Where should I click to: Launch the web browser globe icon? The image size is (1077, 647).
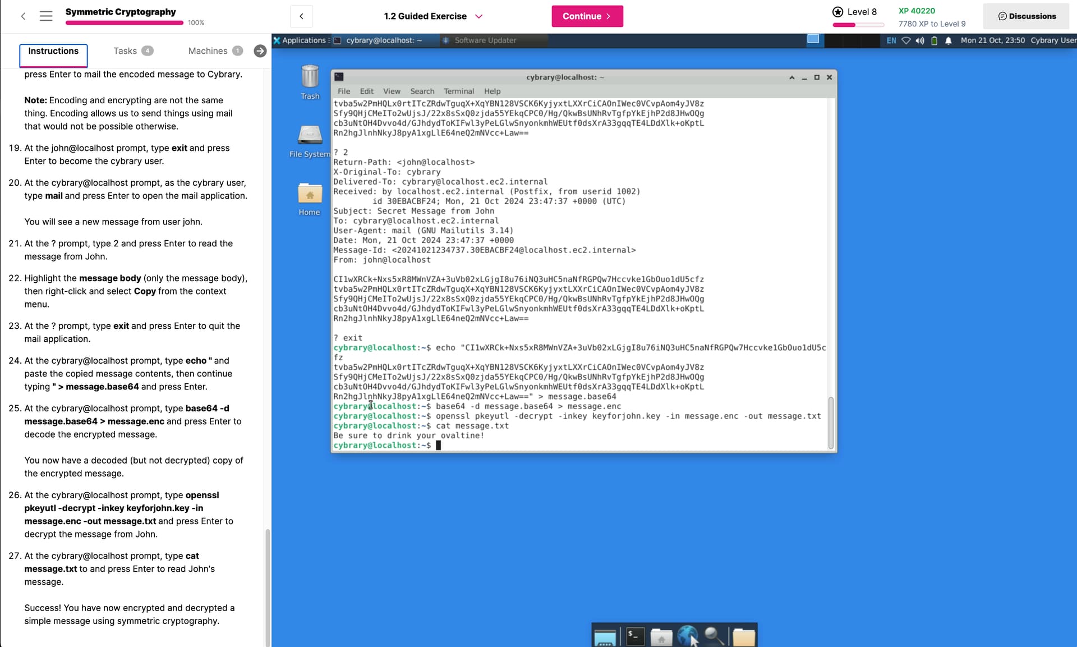(x=687, y=636)
